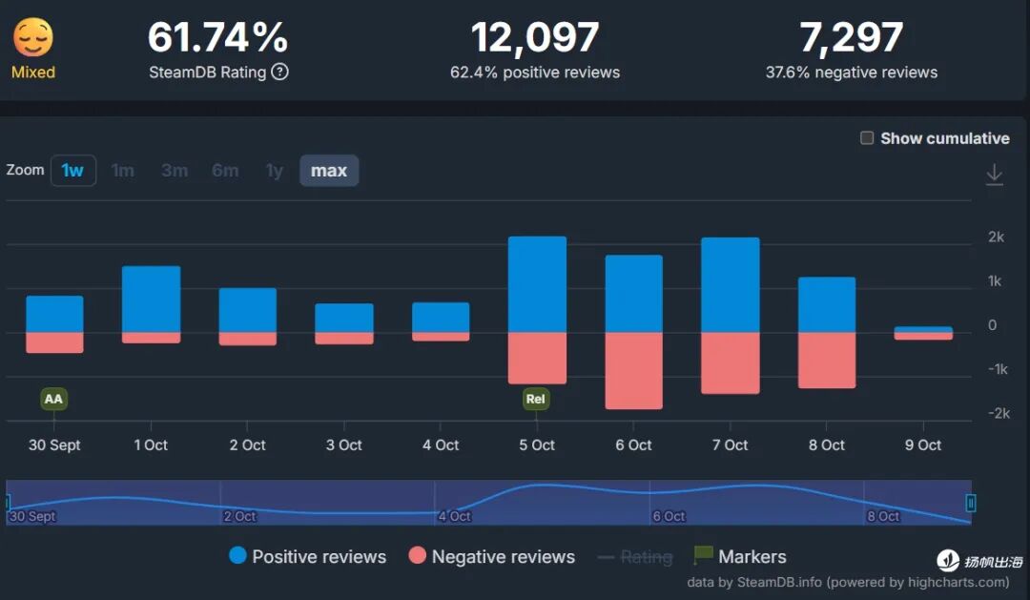This screenshot has height=600, width=1030.
Task: Click the blue positive bar for 1 Oct
Action: pyautogui.click(x=151, y=299)
